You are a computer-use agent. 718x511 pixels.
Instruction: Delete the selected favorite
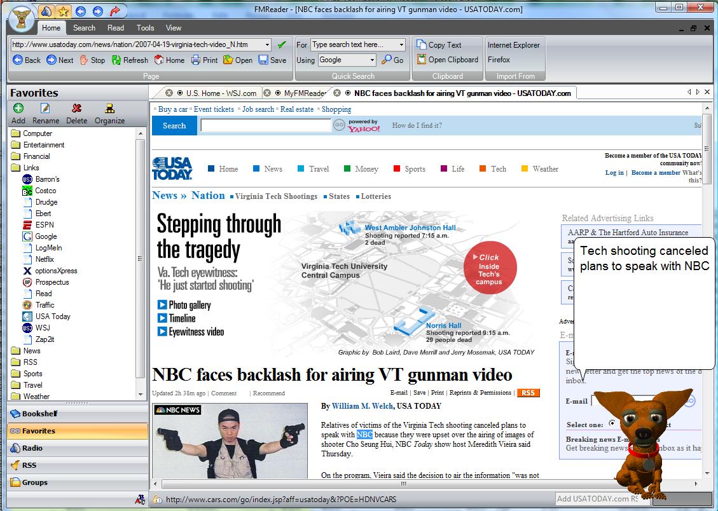pos(76,114)
